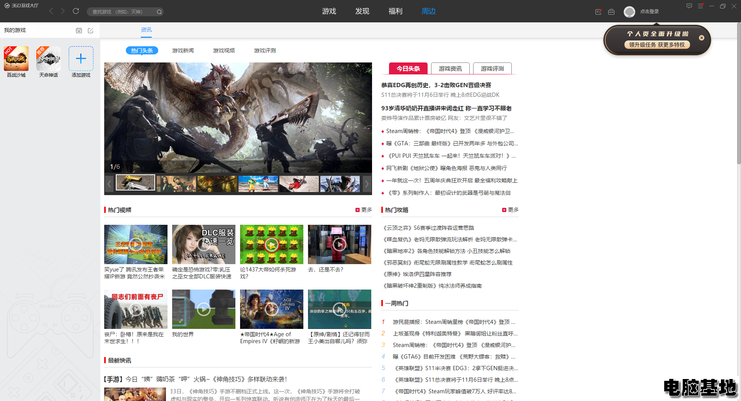Open the check-in note icon in the top bar
The height and width of the screenshot is (401, 741).
click(598, 12)
